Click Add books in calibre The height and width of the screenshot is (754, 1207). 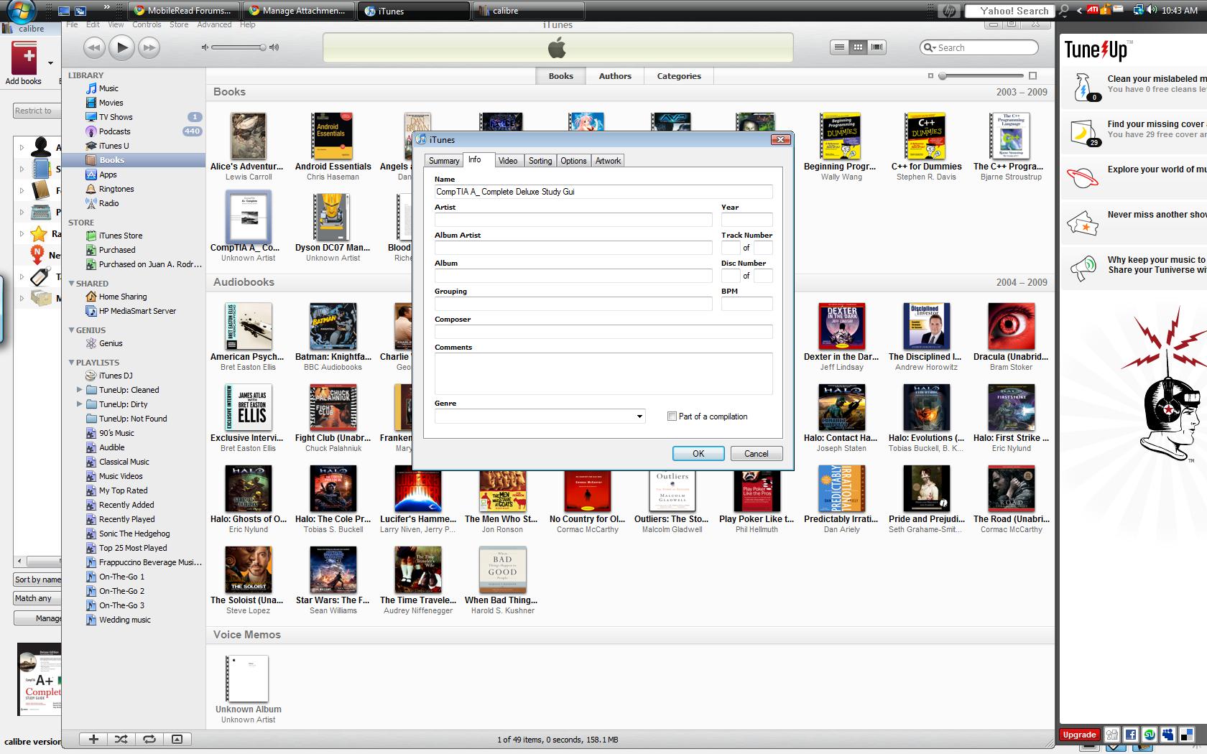point(24,63)
